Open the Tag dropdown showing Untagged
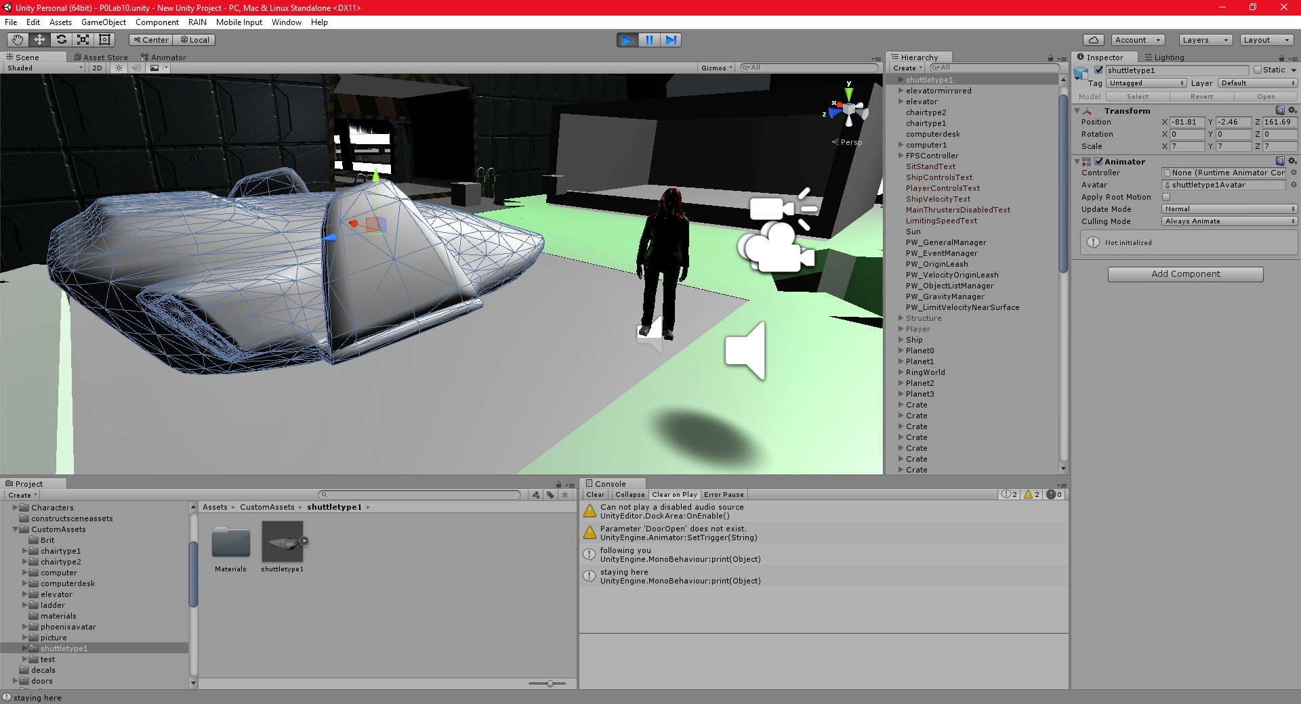The width and height of the screenshot is (1301, 704). click(x=1146, y=83)
